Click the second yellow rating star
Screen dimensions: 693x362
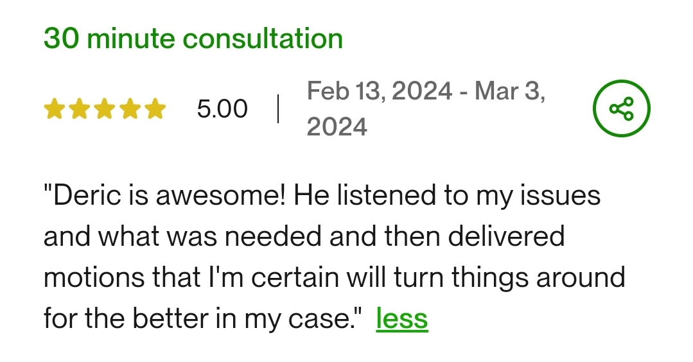(x=80, y=110)
